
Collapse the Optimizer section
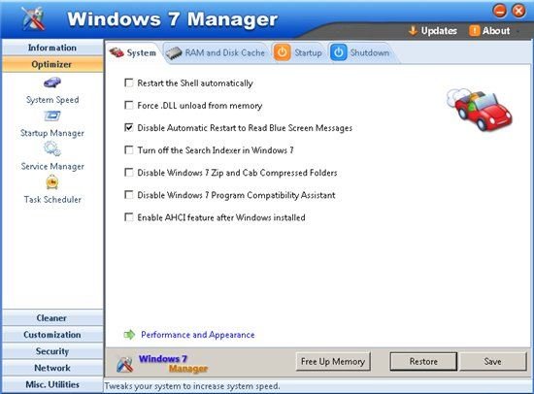[x=52, y=64]
